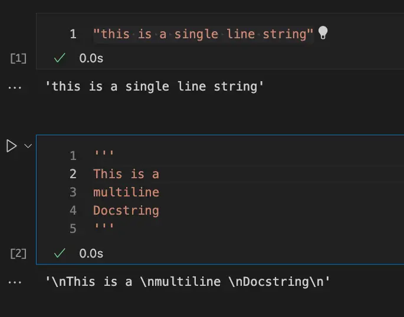Click the lightbulb code action icon
The image size is (404, 317).
click(323, 33)
